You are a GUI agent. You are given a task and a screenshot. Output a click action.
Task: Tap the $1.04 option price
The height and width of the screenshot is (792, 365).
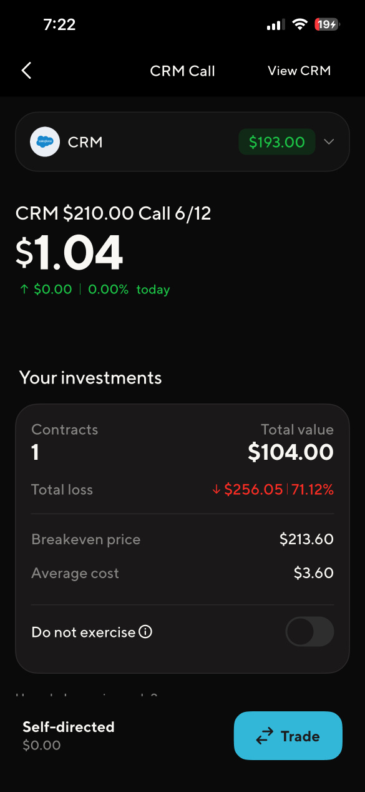coord(69,253)
